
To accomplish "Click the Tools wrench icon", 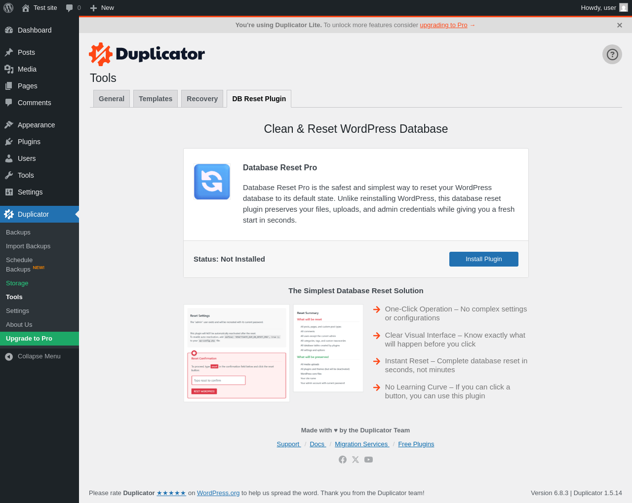I will click(x=9, y=175).
